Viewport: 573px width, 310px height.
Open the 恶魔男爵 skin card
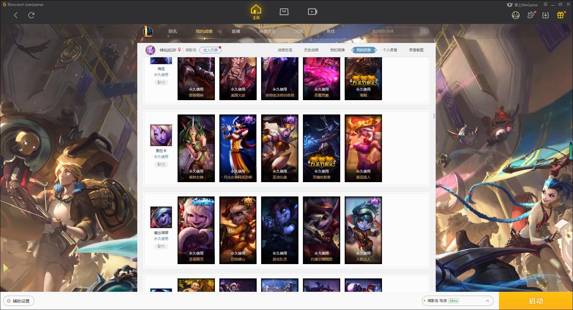(x=321, y=79)
